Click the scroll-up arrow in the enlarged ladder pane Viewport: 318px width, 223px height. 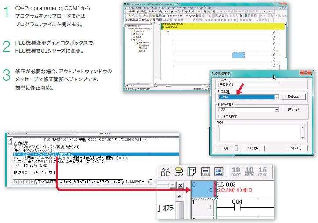pyautogui.click(x=180, y=196)
